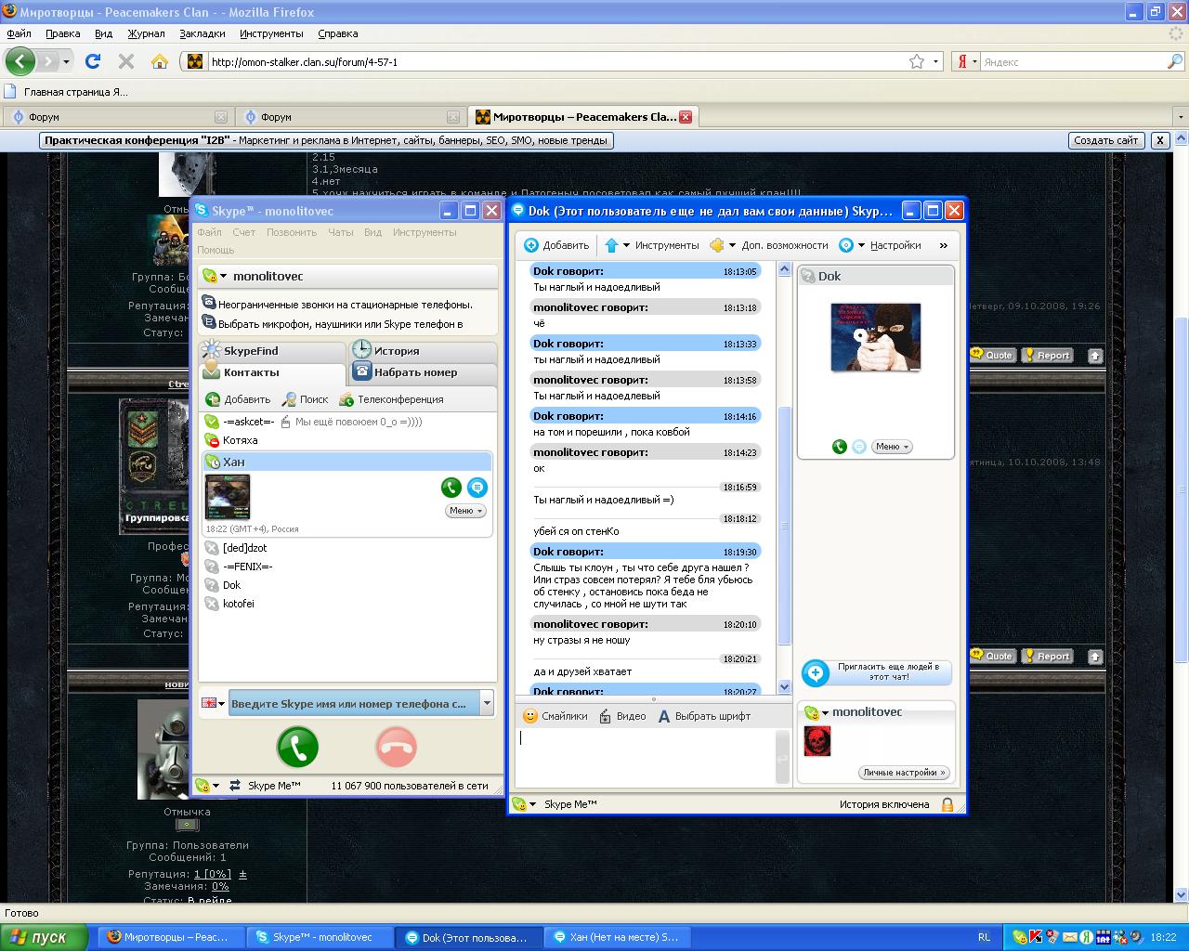Screen dimensions: 1189x951
Task: Open country flag dropdown near dial field
Action: [x=214, y=704]
